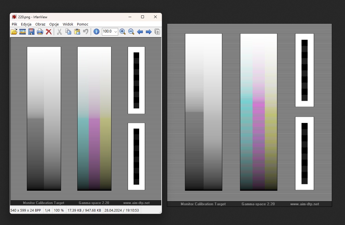
Task: Copy image with the copy icon
Action: 68,32
